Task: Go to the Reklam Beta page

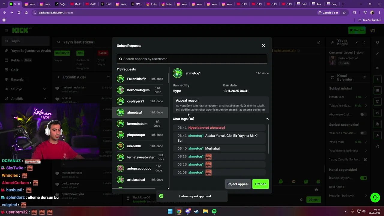Action: pos(25,60)
